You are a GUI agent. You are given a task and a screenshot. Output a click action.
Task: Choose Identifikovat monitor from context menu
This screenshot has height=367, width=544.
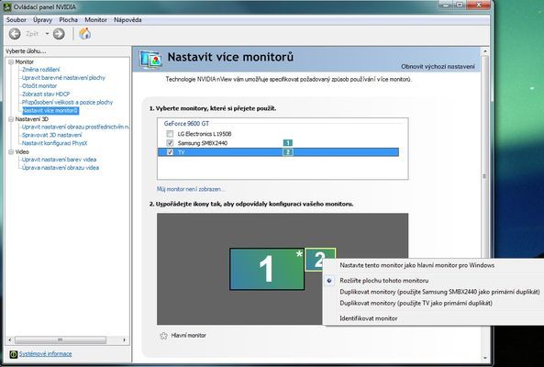369,318
